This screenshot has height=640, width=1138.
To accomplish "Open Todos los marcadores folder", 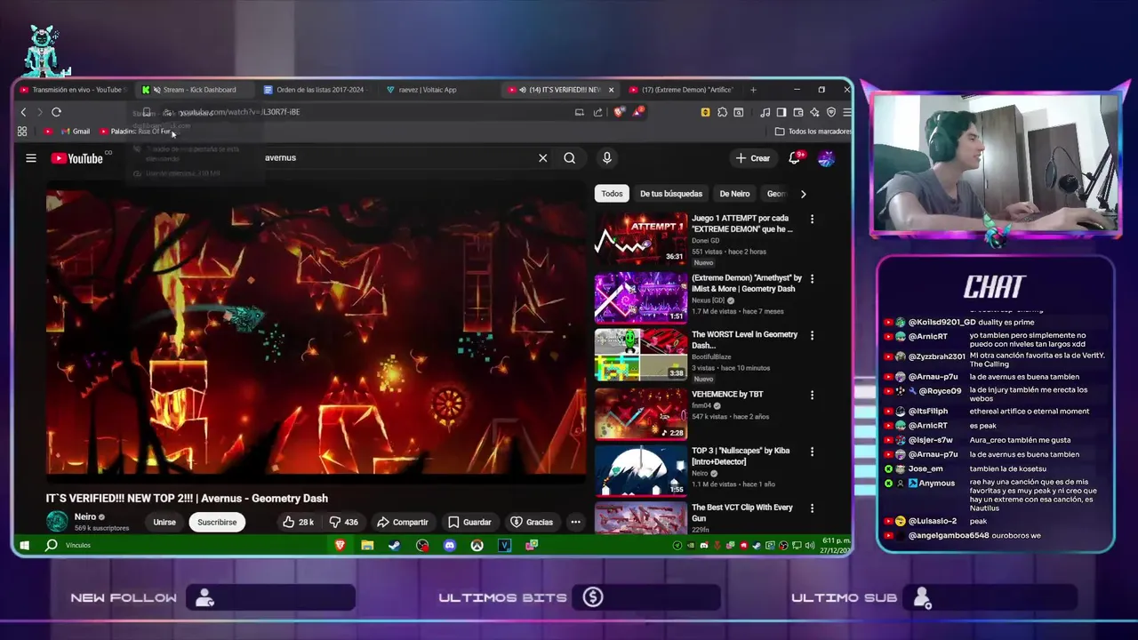I will (813, 132).
